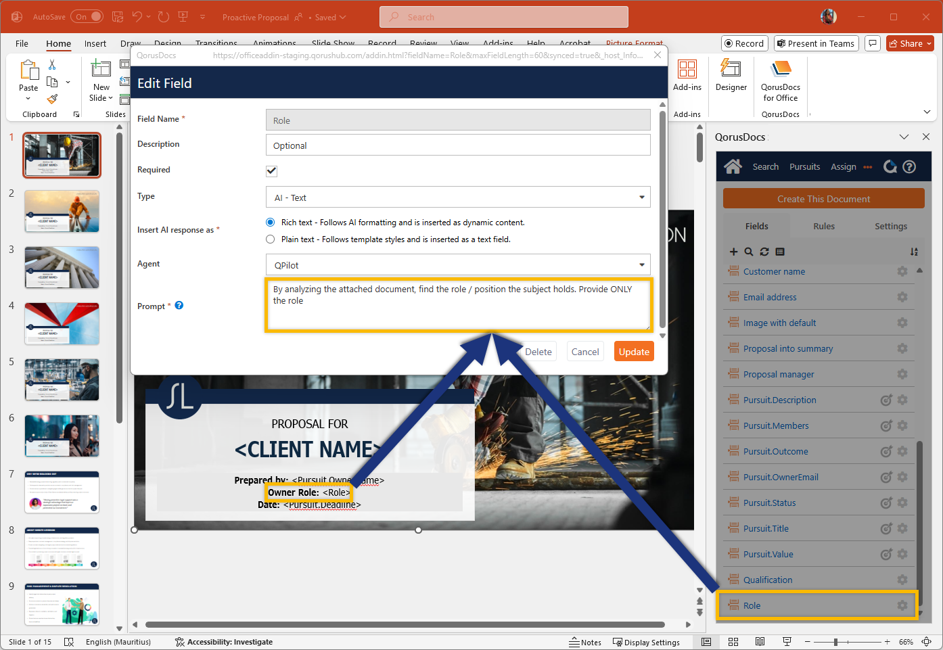943x650 pixels.
Task: Click the Designer ribbon icon
Action: point(731,75)
